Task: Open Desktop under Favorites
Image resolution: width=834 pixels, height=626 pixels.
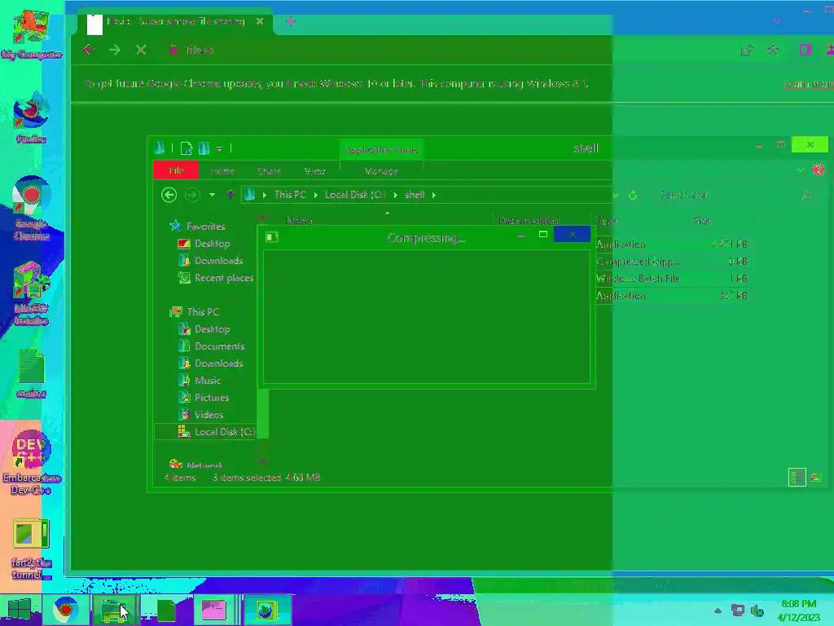Action: [x=212, y=243]
